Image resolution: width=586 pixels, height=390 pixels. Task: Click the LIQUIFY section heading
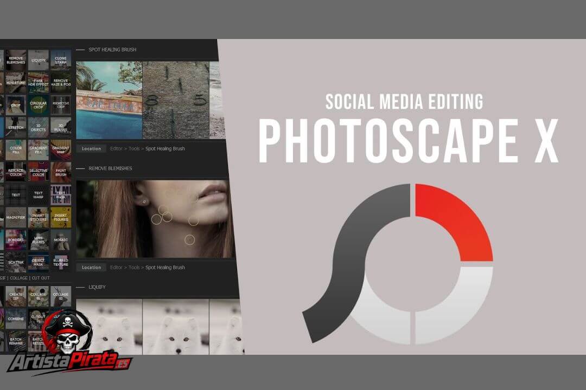point(97,287)
